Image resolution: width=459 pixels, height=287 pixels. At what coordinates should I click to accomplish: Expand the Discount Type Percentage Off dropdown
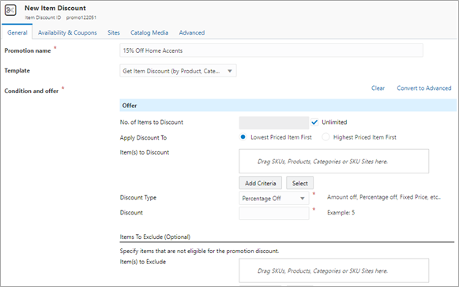(x=273, y=199)
